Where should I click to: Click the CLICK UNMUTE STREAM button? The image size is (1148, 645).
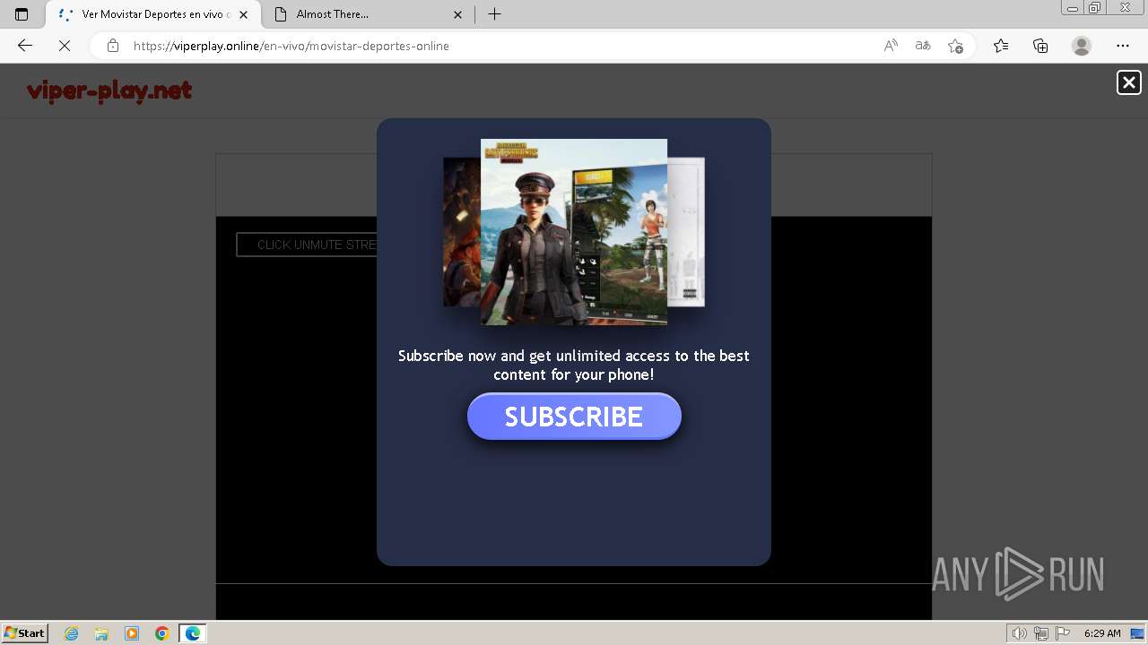307,245
